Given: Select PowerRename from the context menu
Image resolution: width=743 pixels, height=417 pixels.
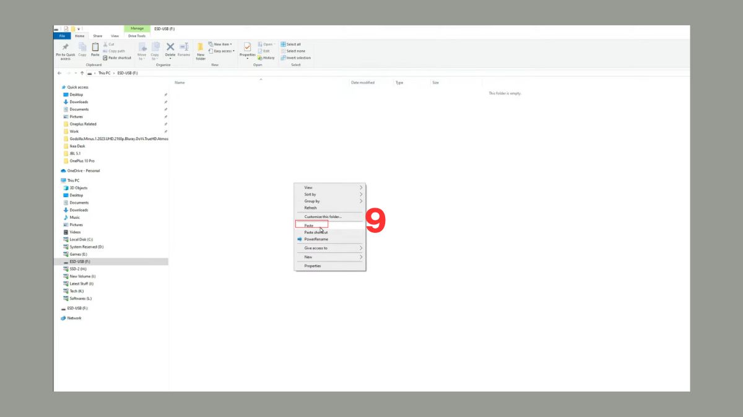Looking at the screenshot, I should tap(318, 239).
